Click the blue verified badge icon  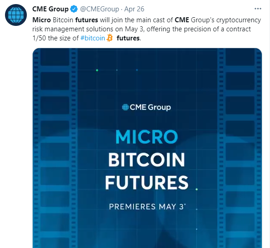coord(74,9)
